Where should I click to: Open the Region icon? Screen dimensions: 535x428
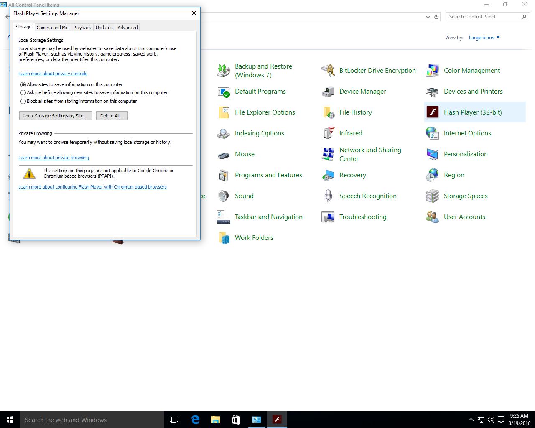tap(432, 175)
